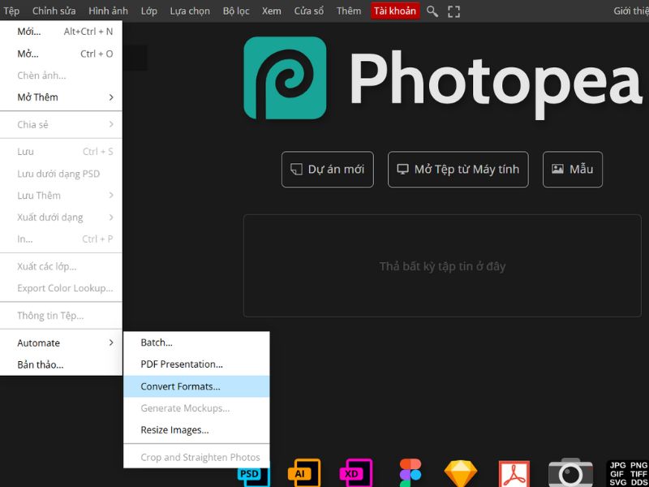Click the camera RAW format icon
This screenshot has width=649, height=487.
[570, 473]
